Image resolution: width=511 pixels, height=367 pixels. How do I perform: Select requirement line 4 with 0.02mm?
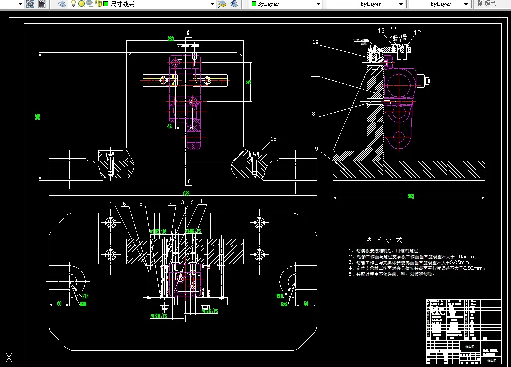click(417, 268)
